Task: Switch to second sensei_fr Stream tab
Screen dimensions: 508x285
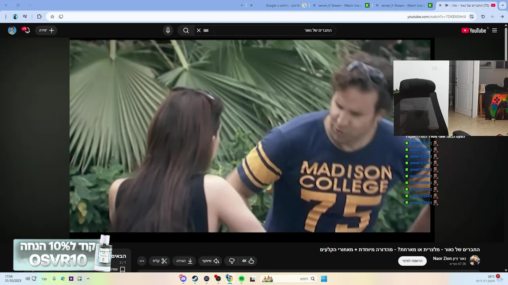Action: (x=341, y=5)
